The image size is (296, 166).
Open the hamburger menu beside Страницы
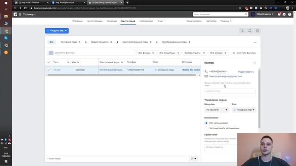20,14
